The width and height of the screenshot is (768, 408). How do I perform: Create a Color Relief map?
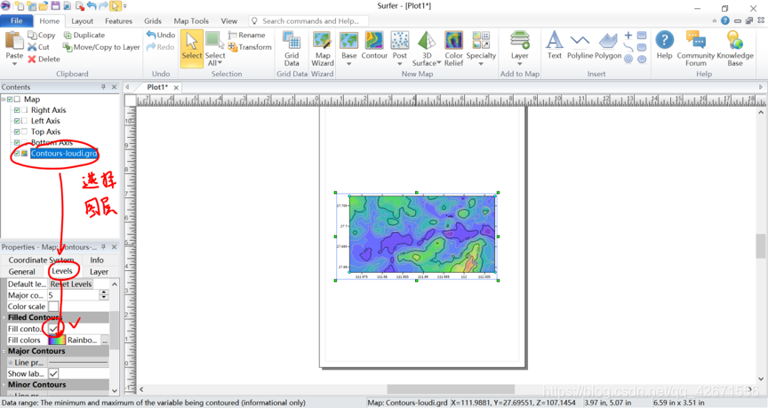[x=453, y=48]
